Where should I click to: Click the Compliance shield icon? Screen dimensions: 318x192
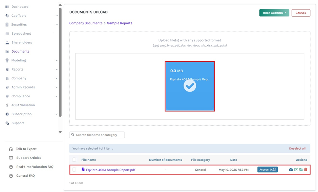coord(7,96)
